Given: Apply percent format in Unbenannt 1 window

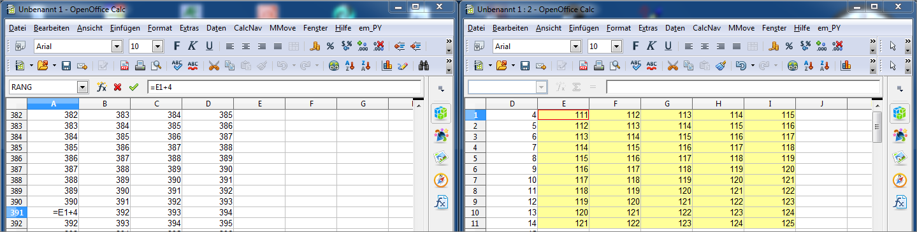Looking at the screenshot, I should pyautogui.click(x=330, y=47).
